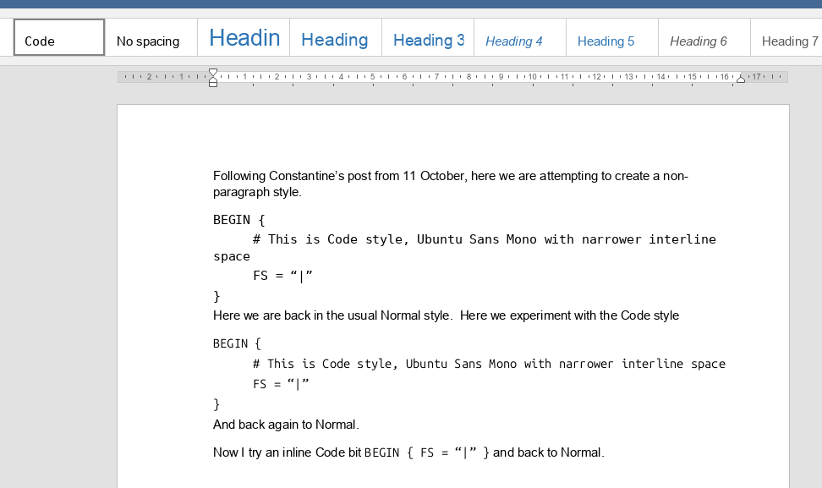Click the 10 cm mark on ruler
Image resolution: width=822 pixels, height=488 pixels.
point(533,77)
